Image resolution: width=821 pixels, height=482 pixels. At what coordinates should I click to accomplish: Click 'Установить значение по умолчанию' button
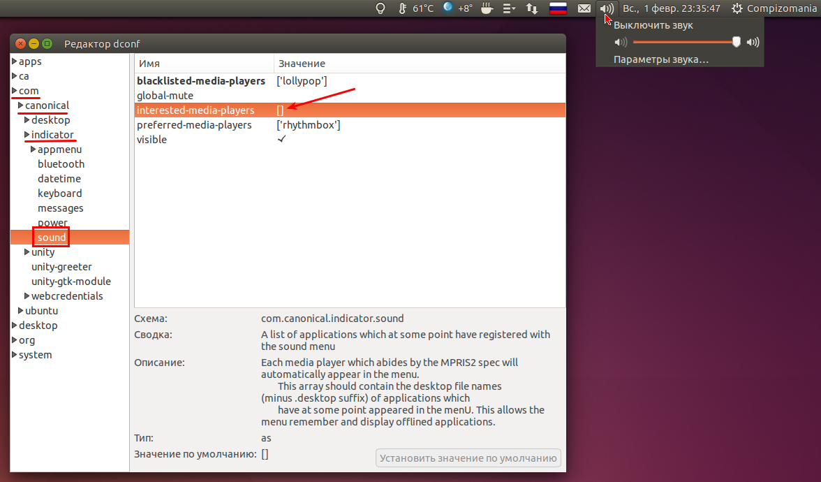[468, 458]
